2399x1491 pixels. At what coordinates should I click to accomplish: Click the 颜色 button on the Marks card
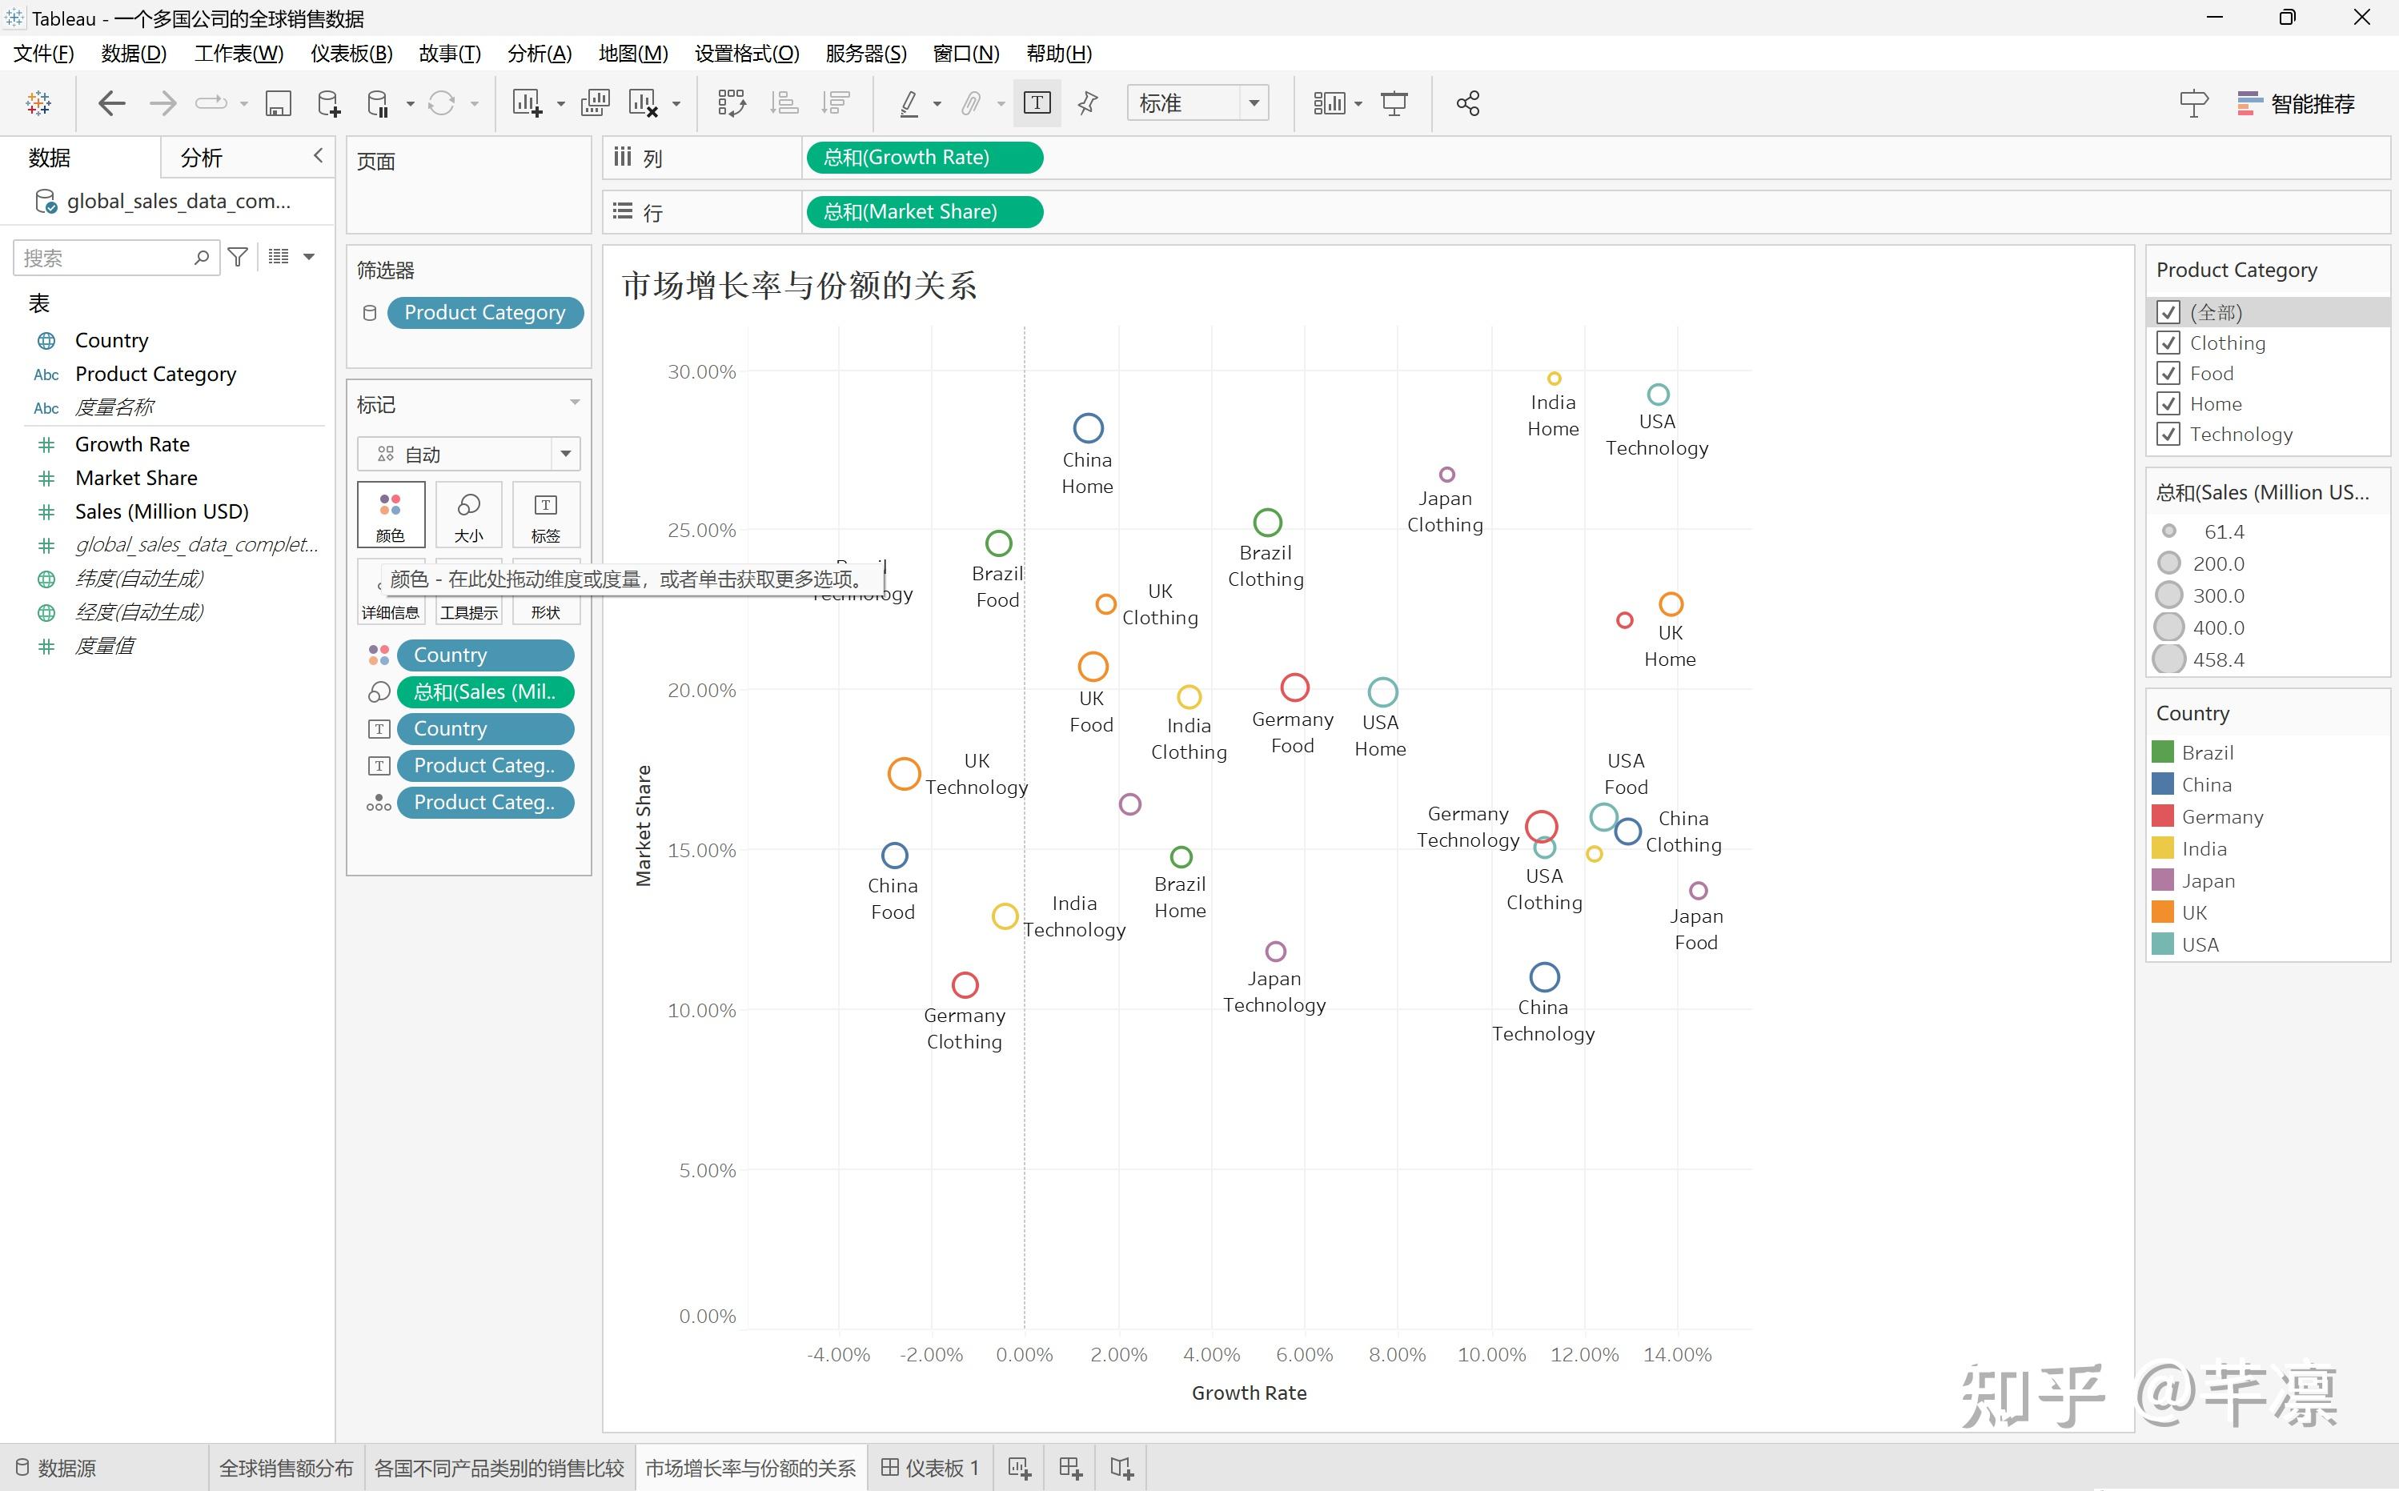pos(391,514)
